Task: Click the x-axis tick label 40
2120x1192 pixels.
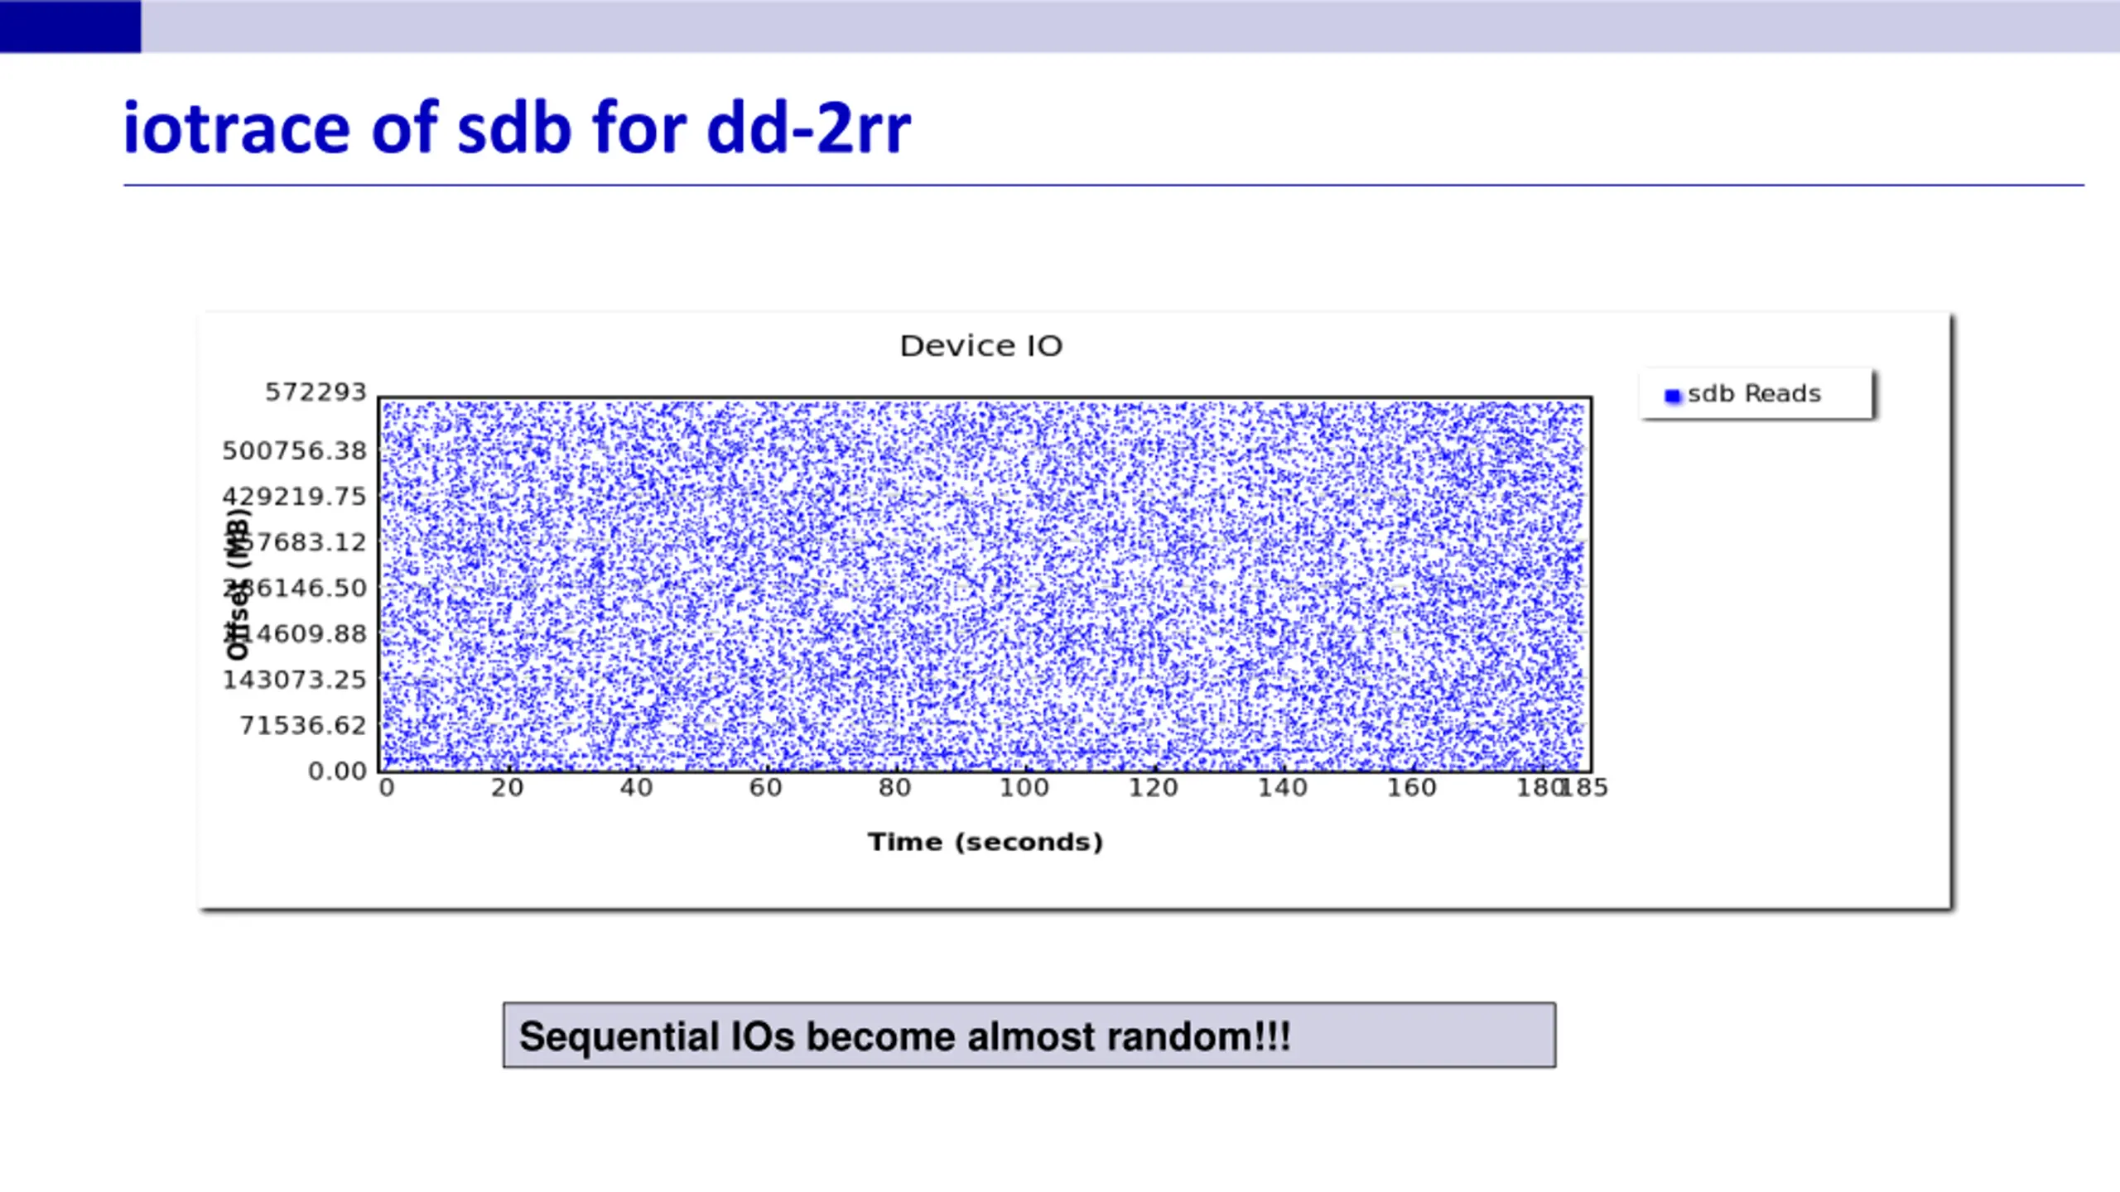Action: pyautogui.click(x=636, y=787)
